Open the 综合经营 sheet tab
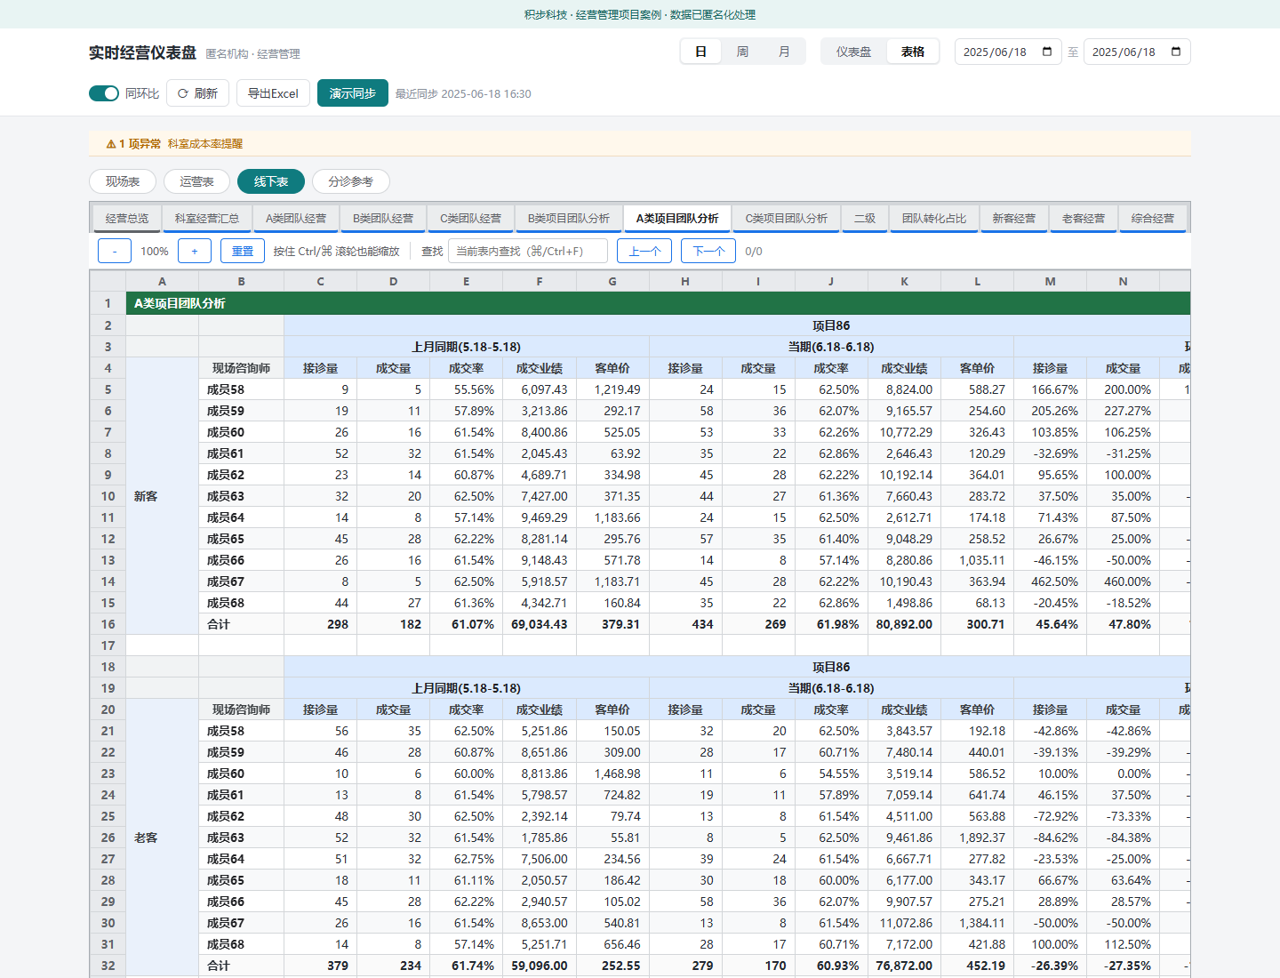Viewport: 1280px width, 978px height. pyautogui.click(x=1153, y=219)
